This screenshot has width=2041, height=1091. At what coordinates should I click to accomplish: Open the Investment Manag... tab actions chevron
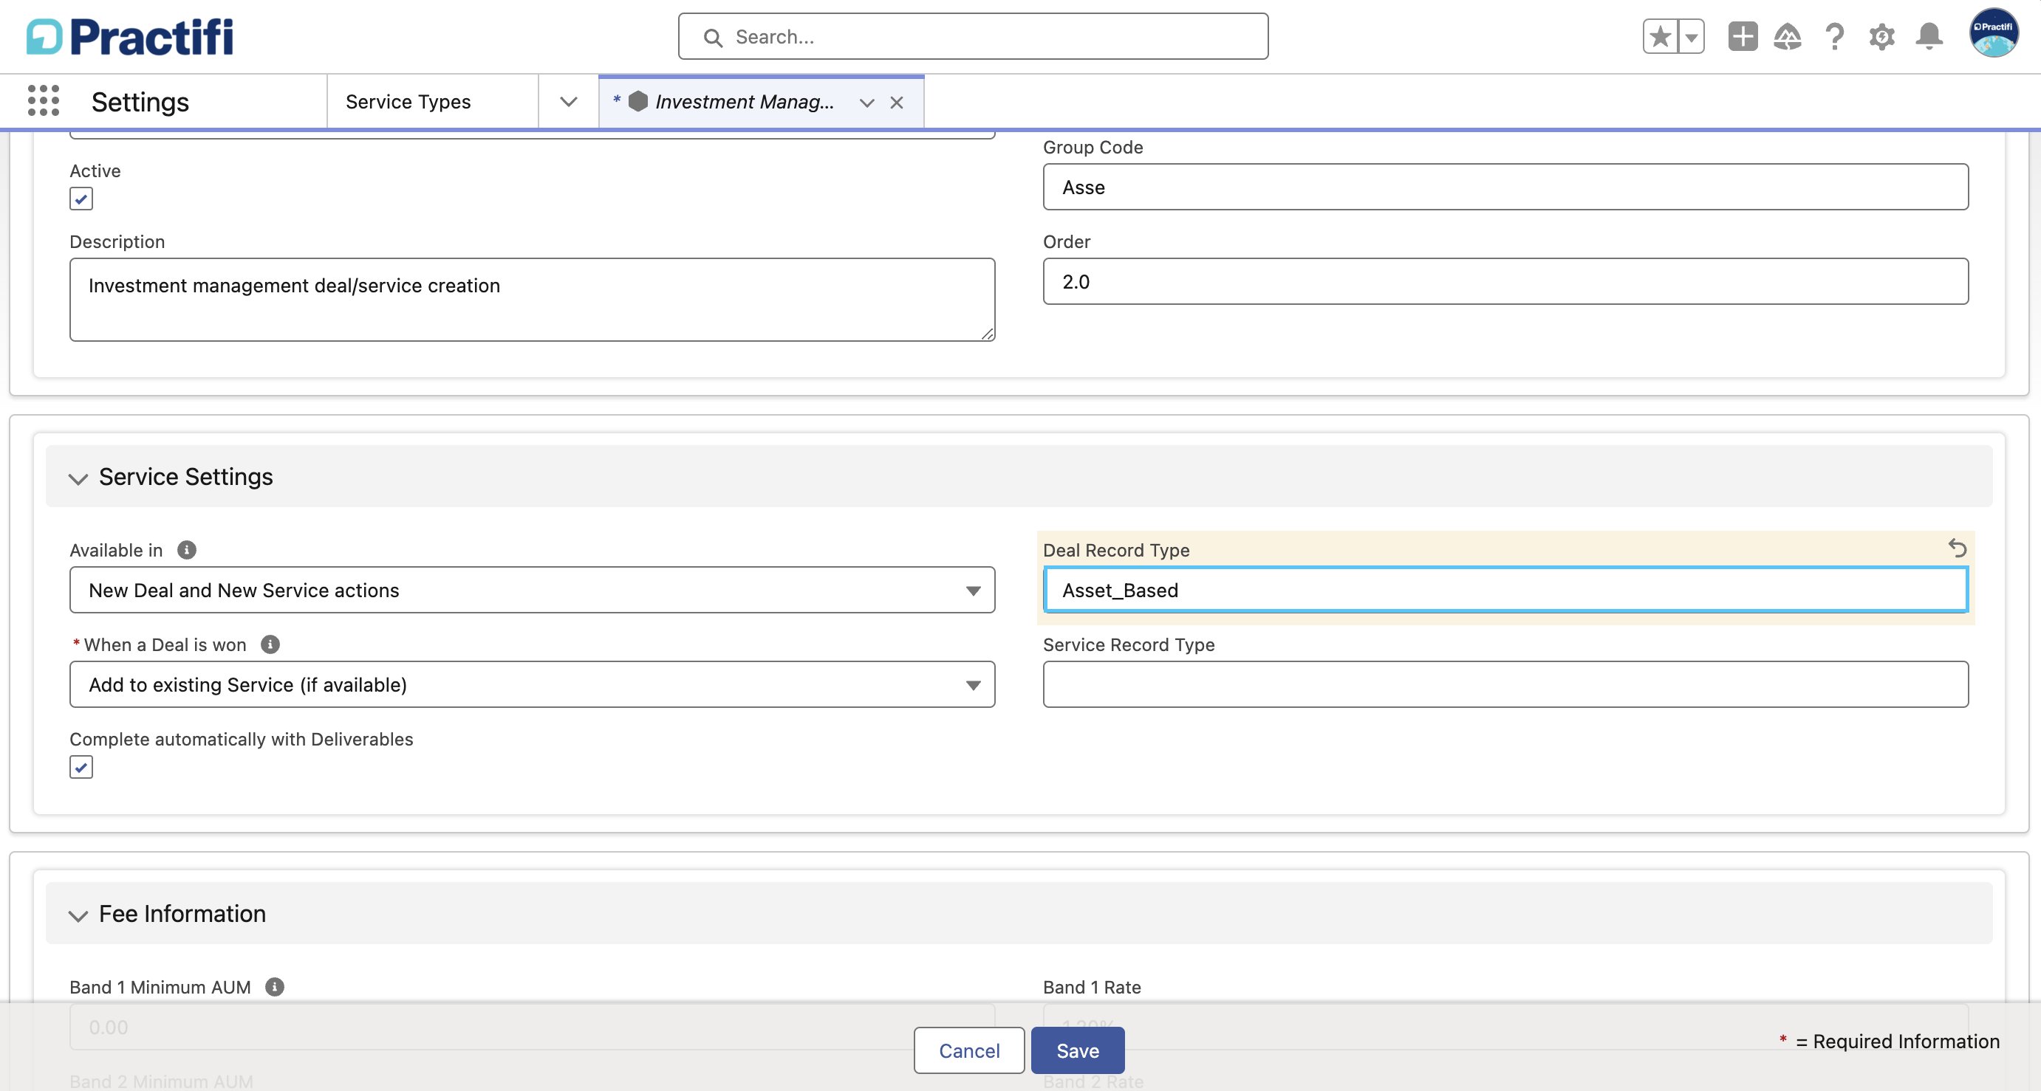pos(866,102)
